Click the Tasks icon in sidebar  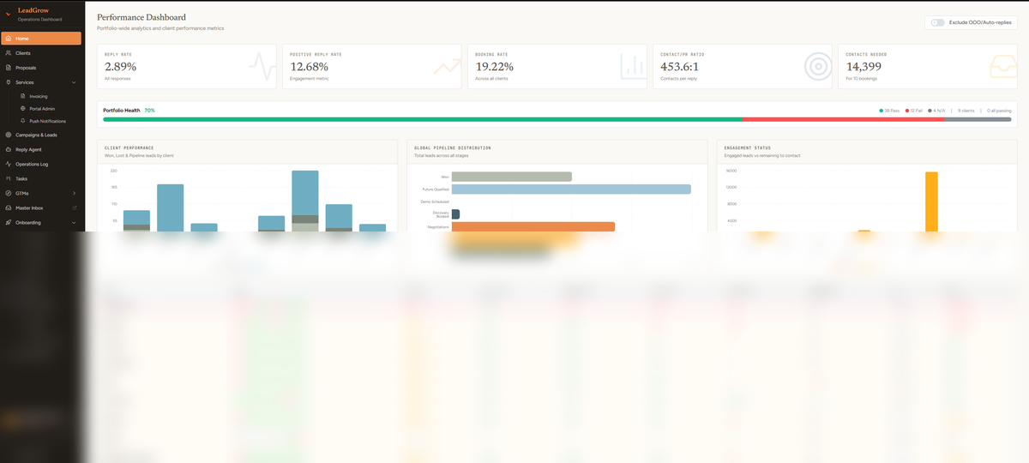pos(8,178)
